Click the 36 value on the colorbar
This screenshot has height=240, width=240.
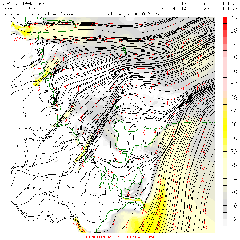pos(234,138)
